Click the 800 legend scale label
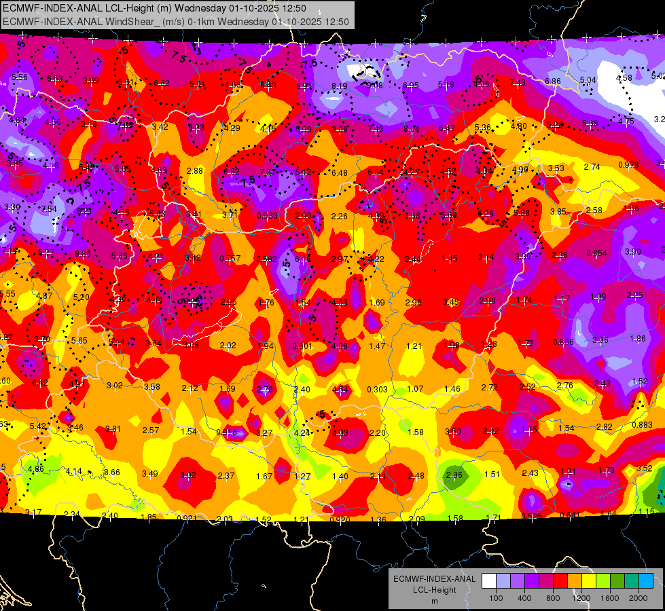Screen dimensions: 665x611 click(x=553, y=598)
